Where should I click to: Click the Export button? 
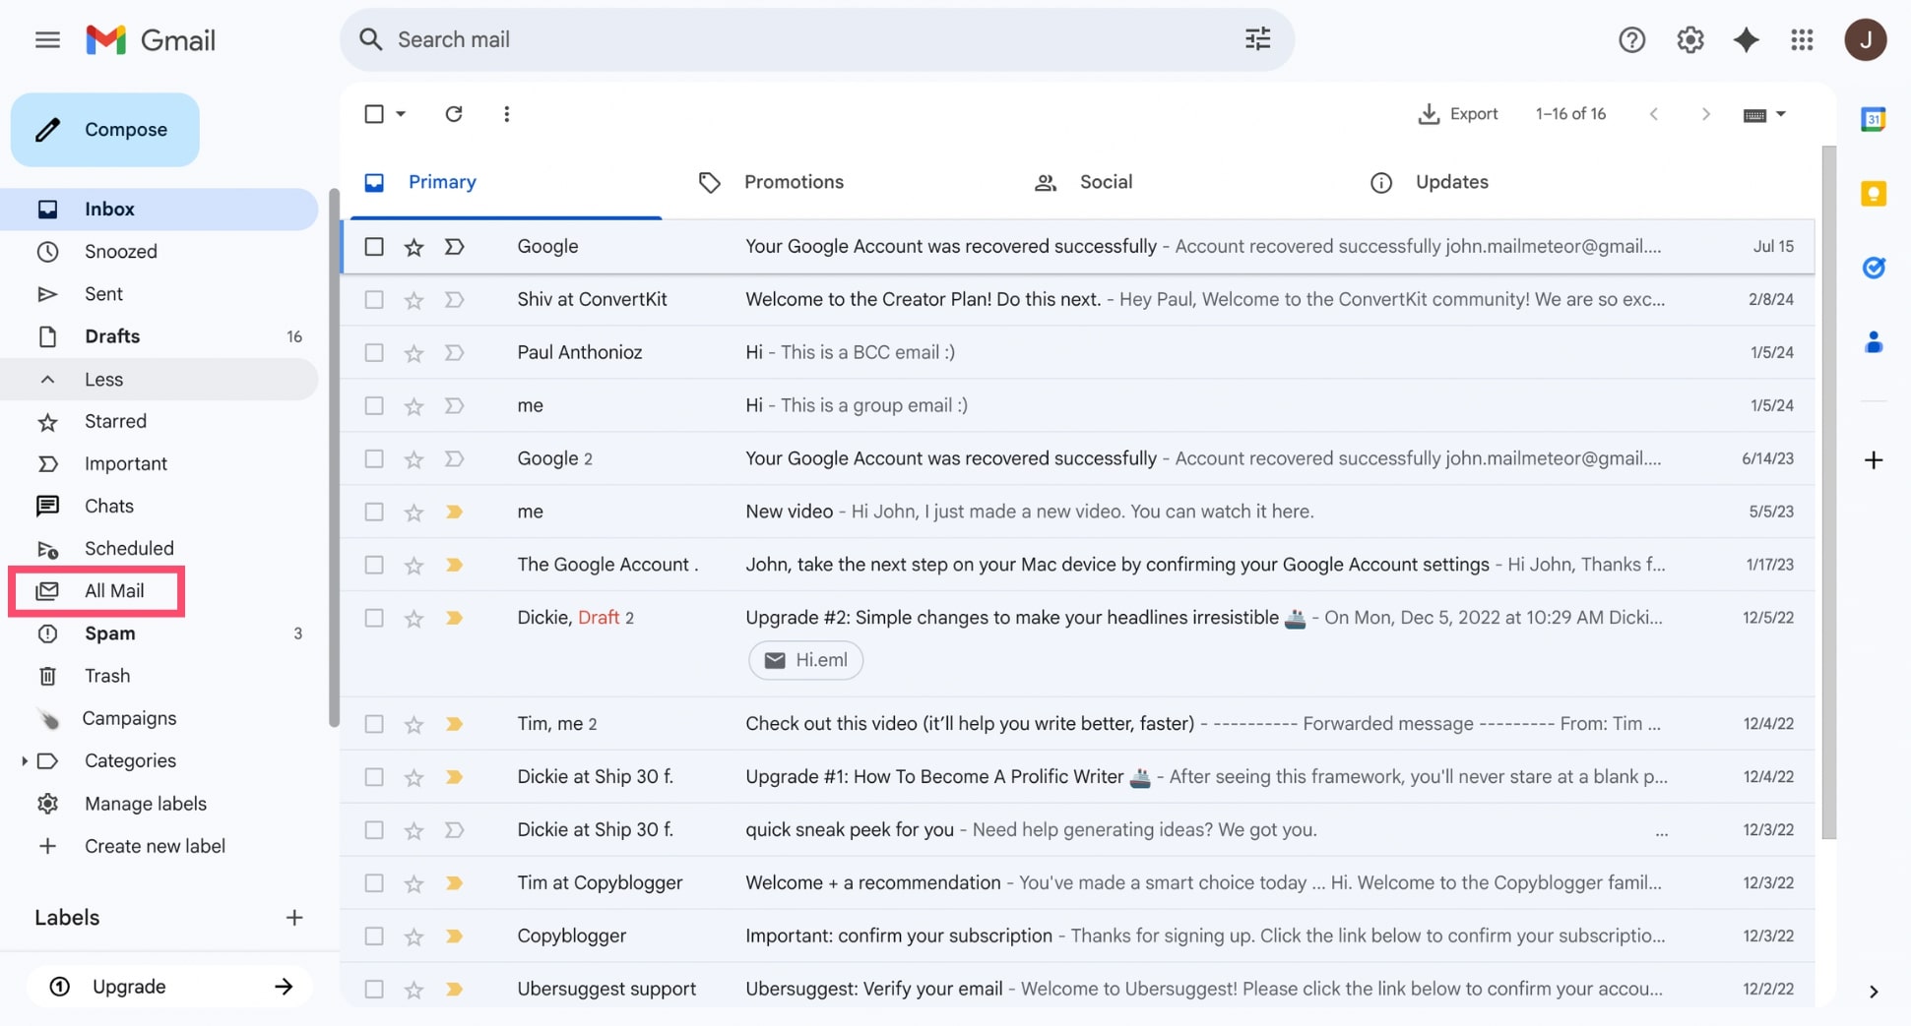1457,114
